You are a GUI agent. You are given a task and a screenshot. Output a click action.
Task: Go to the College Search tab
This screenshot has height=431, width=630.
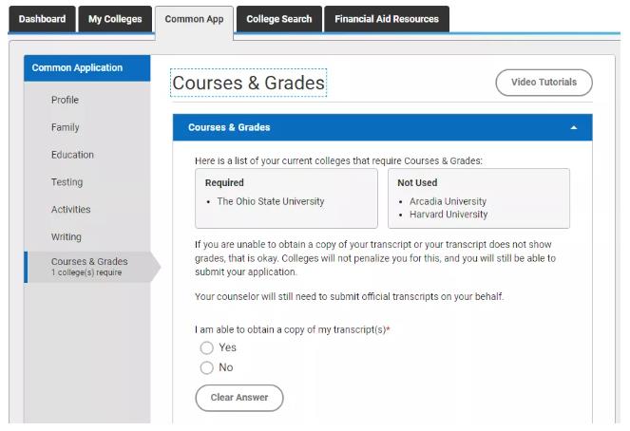(x=278, y=19)
